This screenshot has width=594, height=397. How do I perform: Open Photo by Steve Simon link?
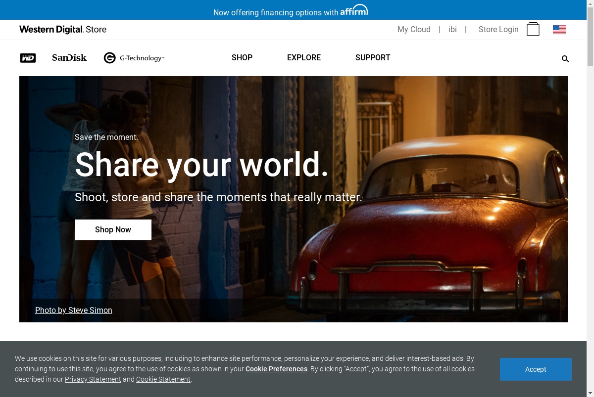[74, 310]
